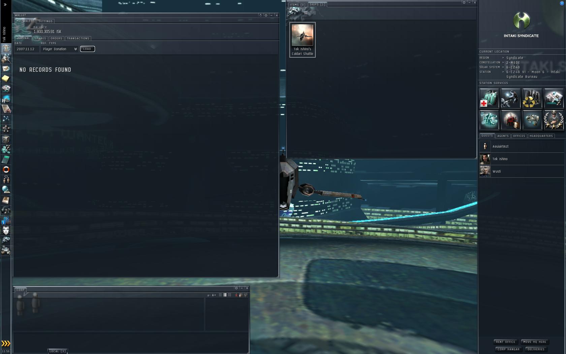The image size is (566, 354).
Task: Open the Transactions tab in wallet
Action: click(78, 38)
